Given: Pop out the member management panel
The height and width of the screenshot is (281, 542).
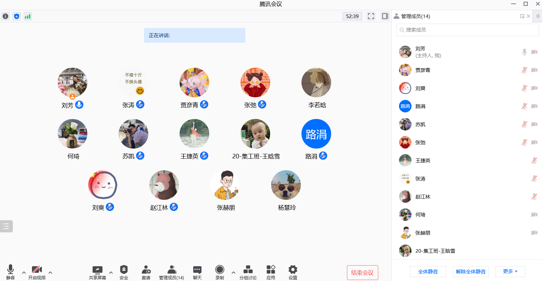Looking at the screenshot, I should click(x=522, y=16).
